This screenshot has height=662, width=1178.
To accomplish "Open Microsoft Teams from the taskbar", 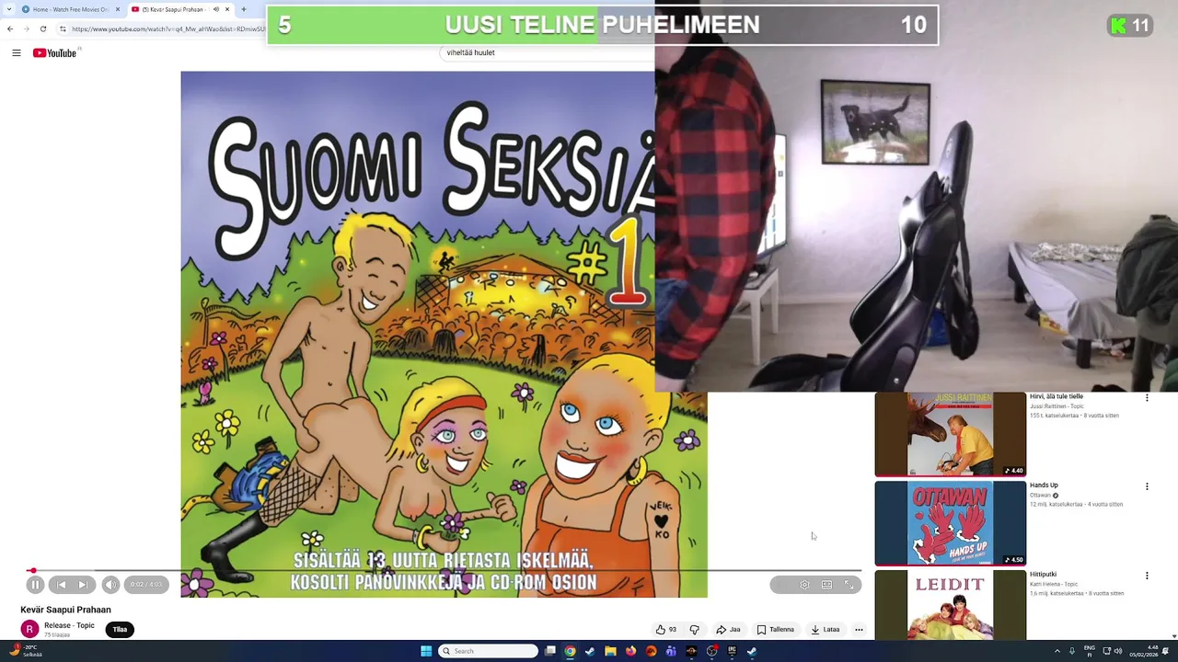I will point(671,651).
